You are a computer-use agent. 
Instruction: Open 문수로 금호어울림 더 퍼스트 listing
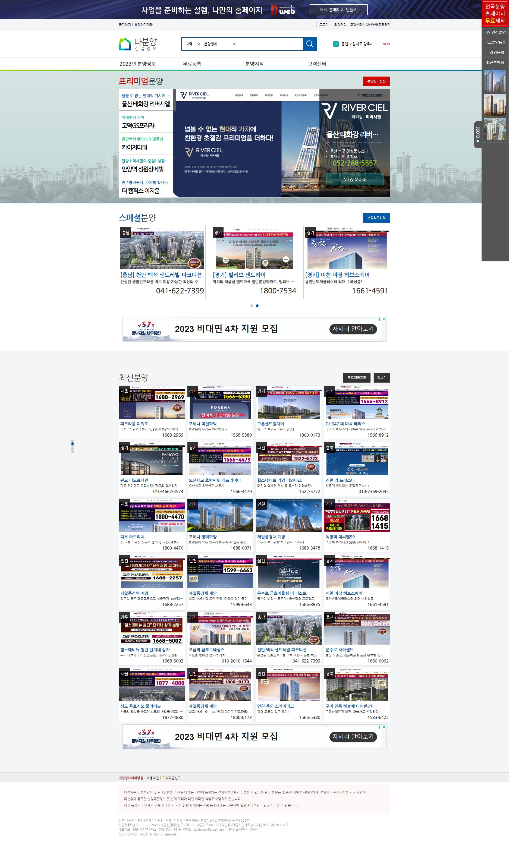coord(288,582)
